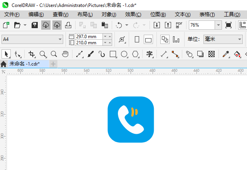Publish to PDF icon
This screenshot has width=247, height=170.
(x=179, y=25)
